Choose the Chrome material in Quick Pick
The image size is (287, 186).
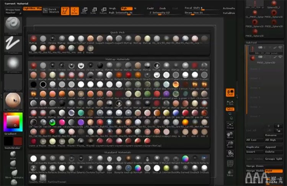[x=52, y=38]
